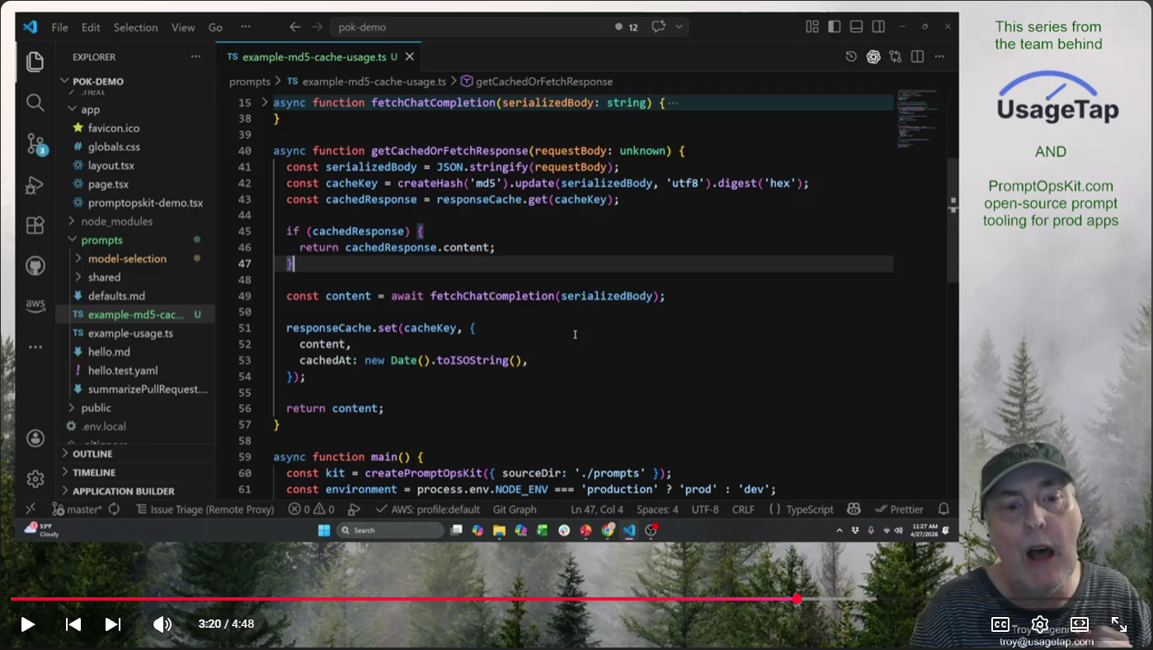Split the editor to the right
The height and width of the screenshot is (650, 1153).
point(917,57)
